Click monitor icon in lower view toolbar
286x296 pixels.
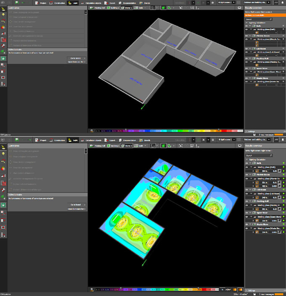[240, 146]
